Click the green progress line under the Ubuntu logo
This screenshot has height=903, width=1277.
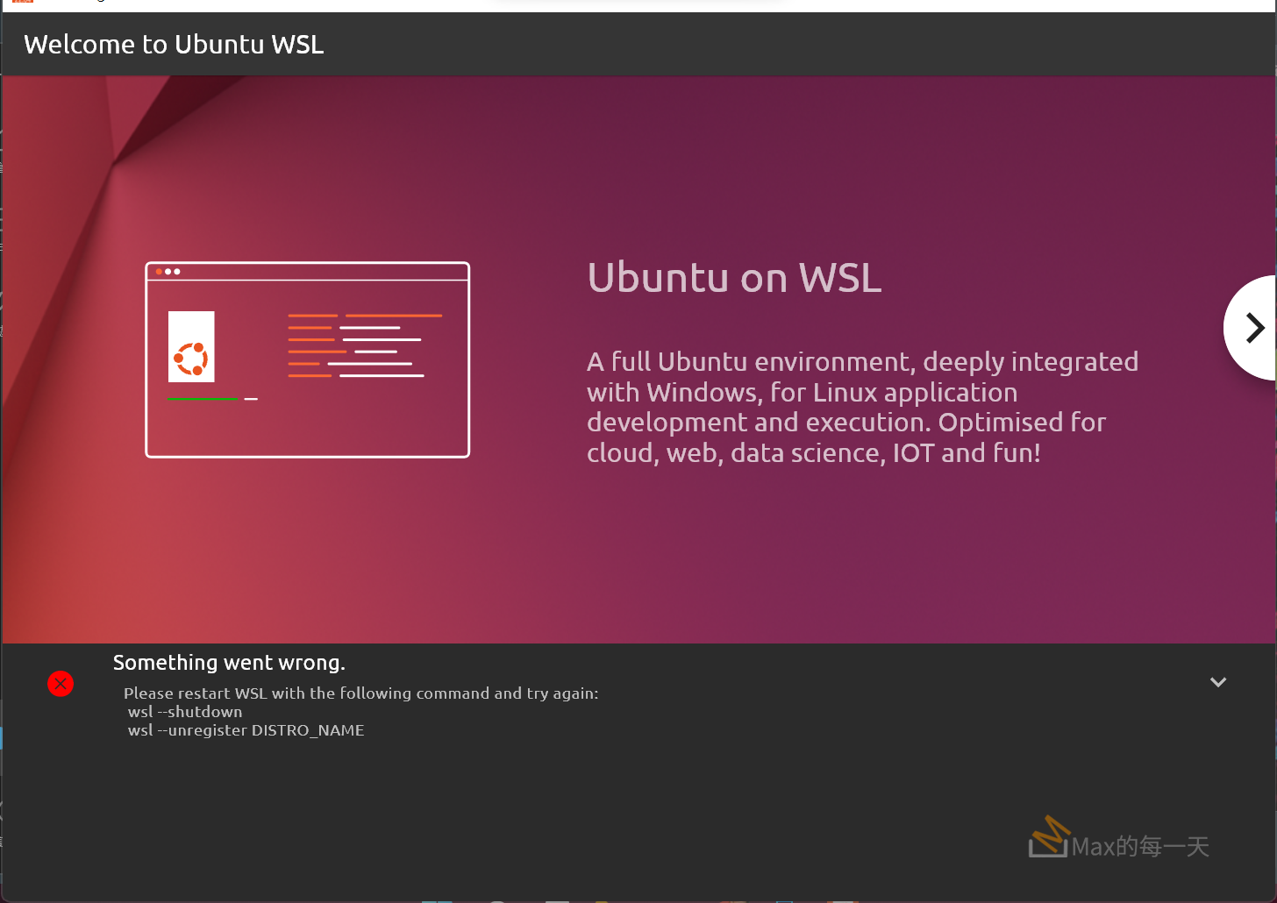pyautogui.click(x=203, y=399)
